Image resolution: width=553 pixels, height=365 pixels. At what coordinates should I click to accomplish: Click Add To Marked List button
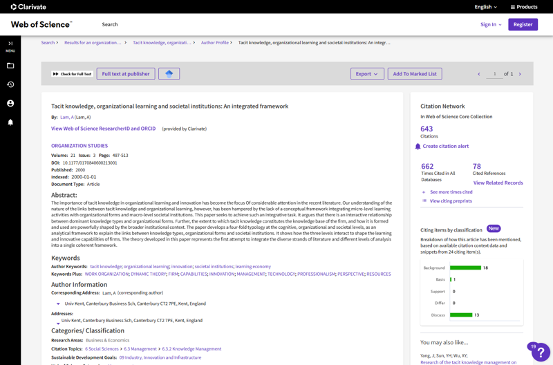point(415,74)
